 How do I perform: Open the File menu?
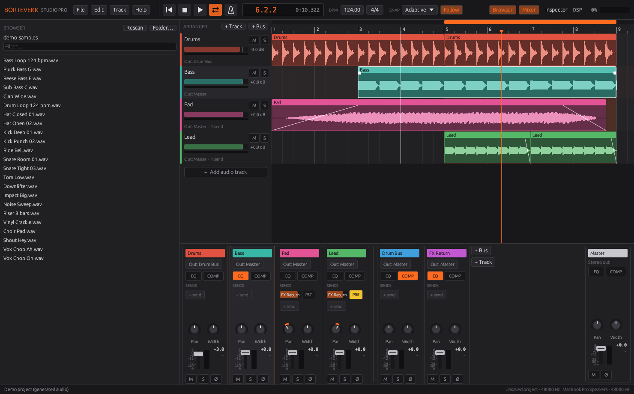[x=81, y=10]
